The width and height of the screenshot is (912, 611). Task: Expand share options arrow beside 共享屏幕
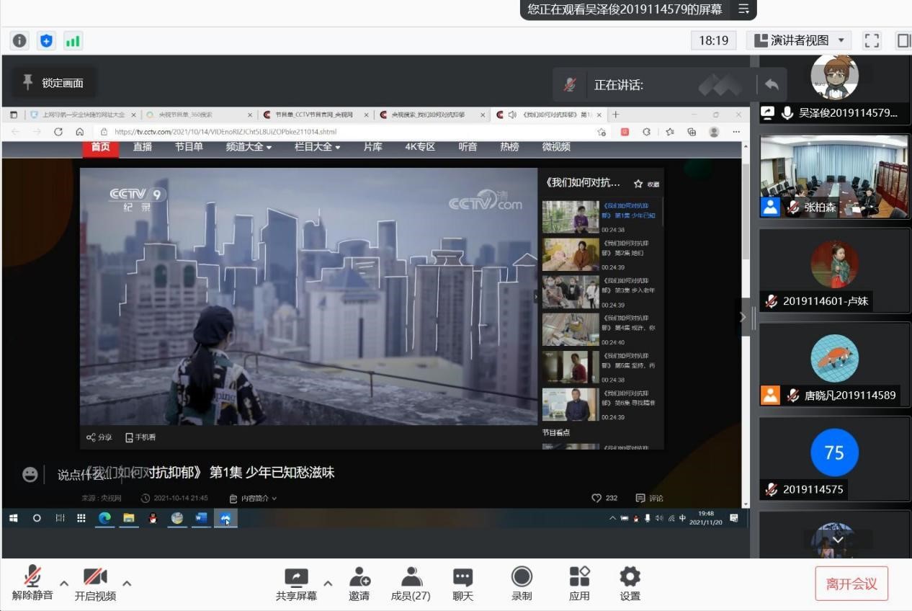(328, 583)
